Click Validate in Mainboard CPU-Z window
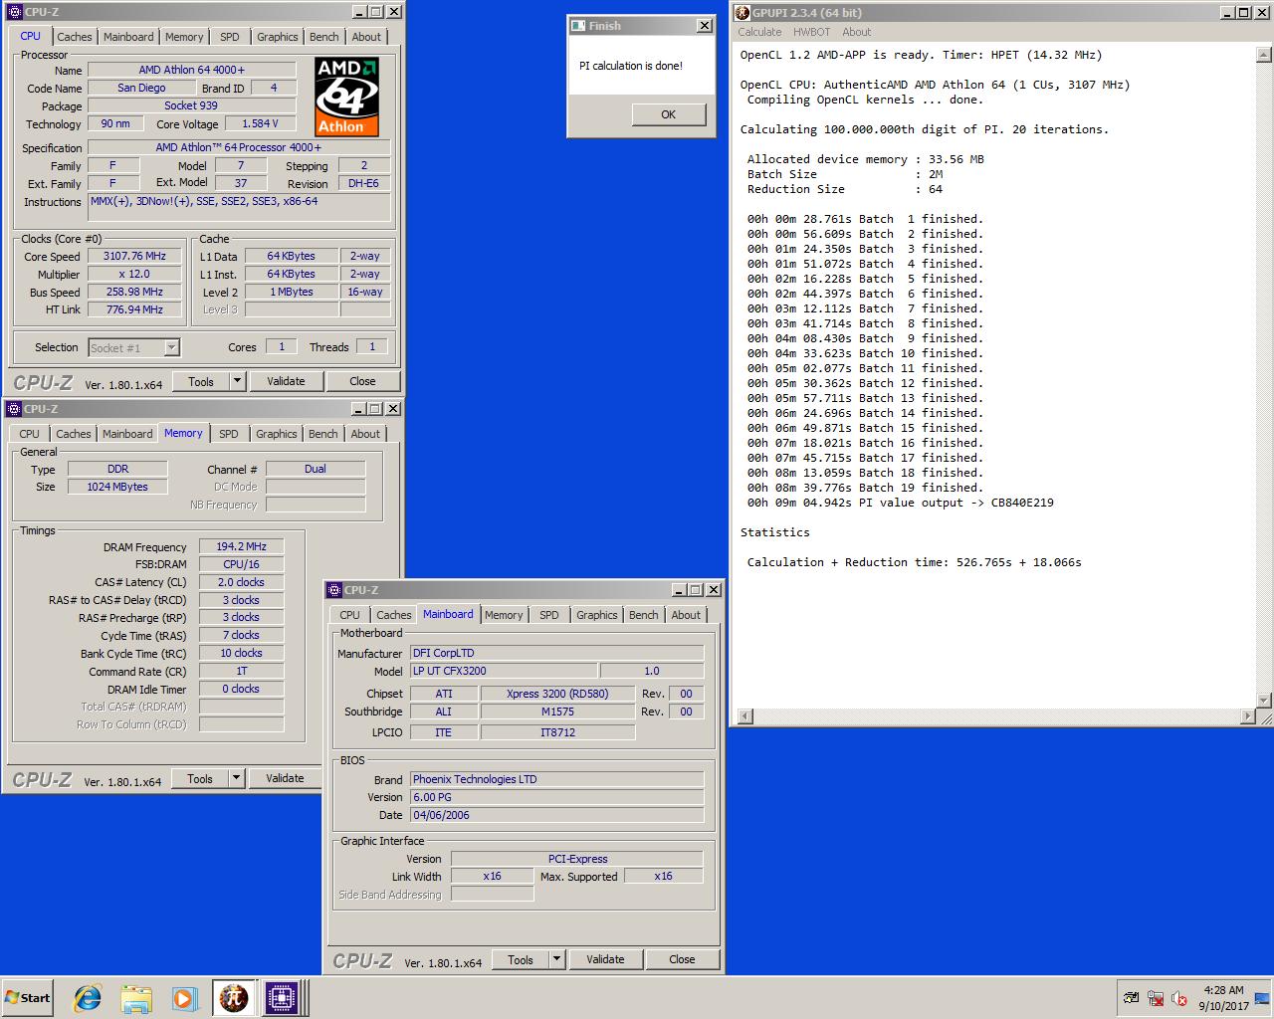 click(x=605, y=959)
